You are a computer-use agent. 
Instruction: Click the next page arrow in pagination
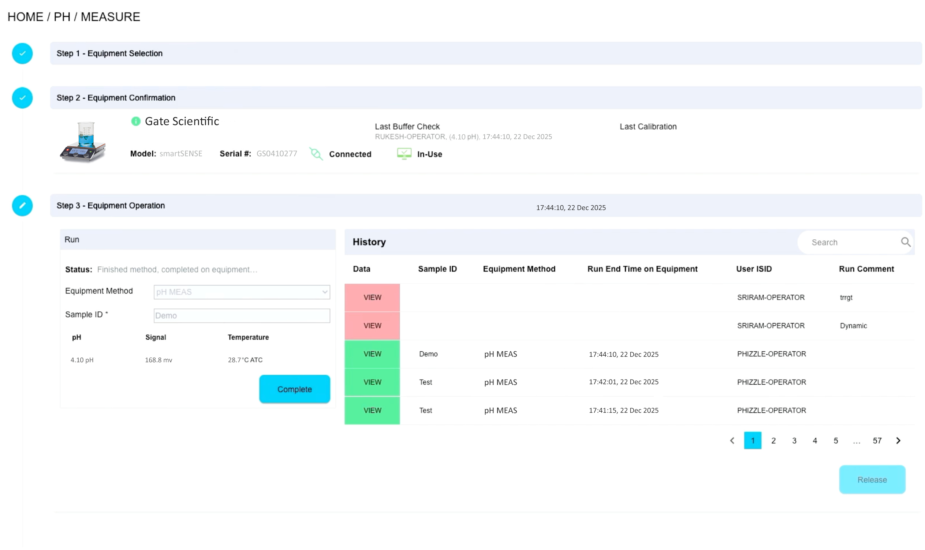pos(898,440)
